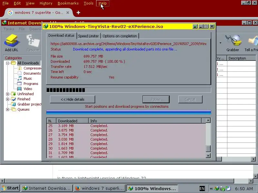258x193 pixels.
Task: Click the segmented download progress bar
Action: pos(128,90)
